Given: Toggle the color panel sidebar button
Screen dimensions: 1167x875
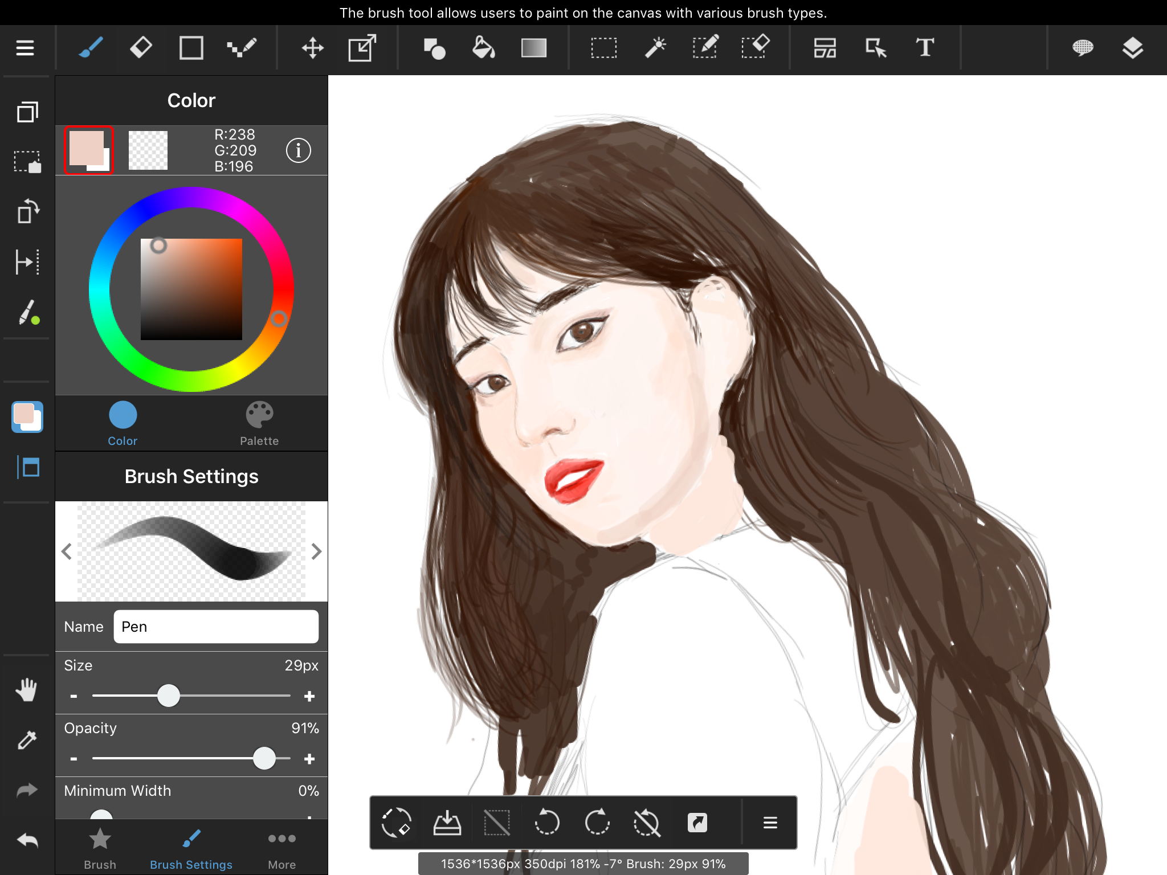Looking at the screenshot, I should 27,417.
